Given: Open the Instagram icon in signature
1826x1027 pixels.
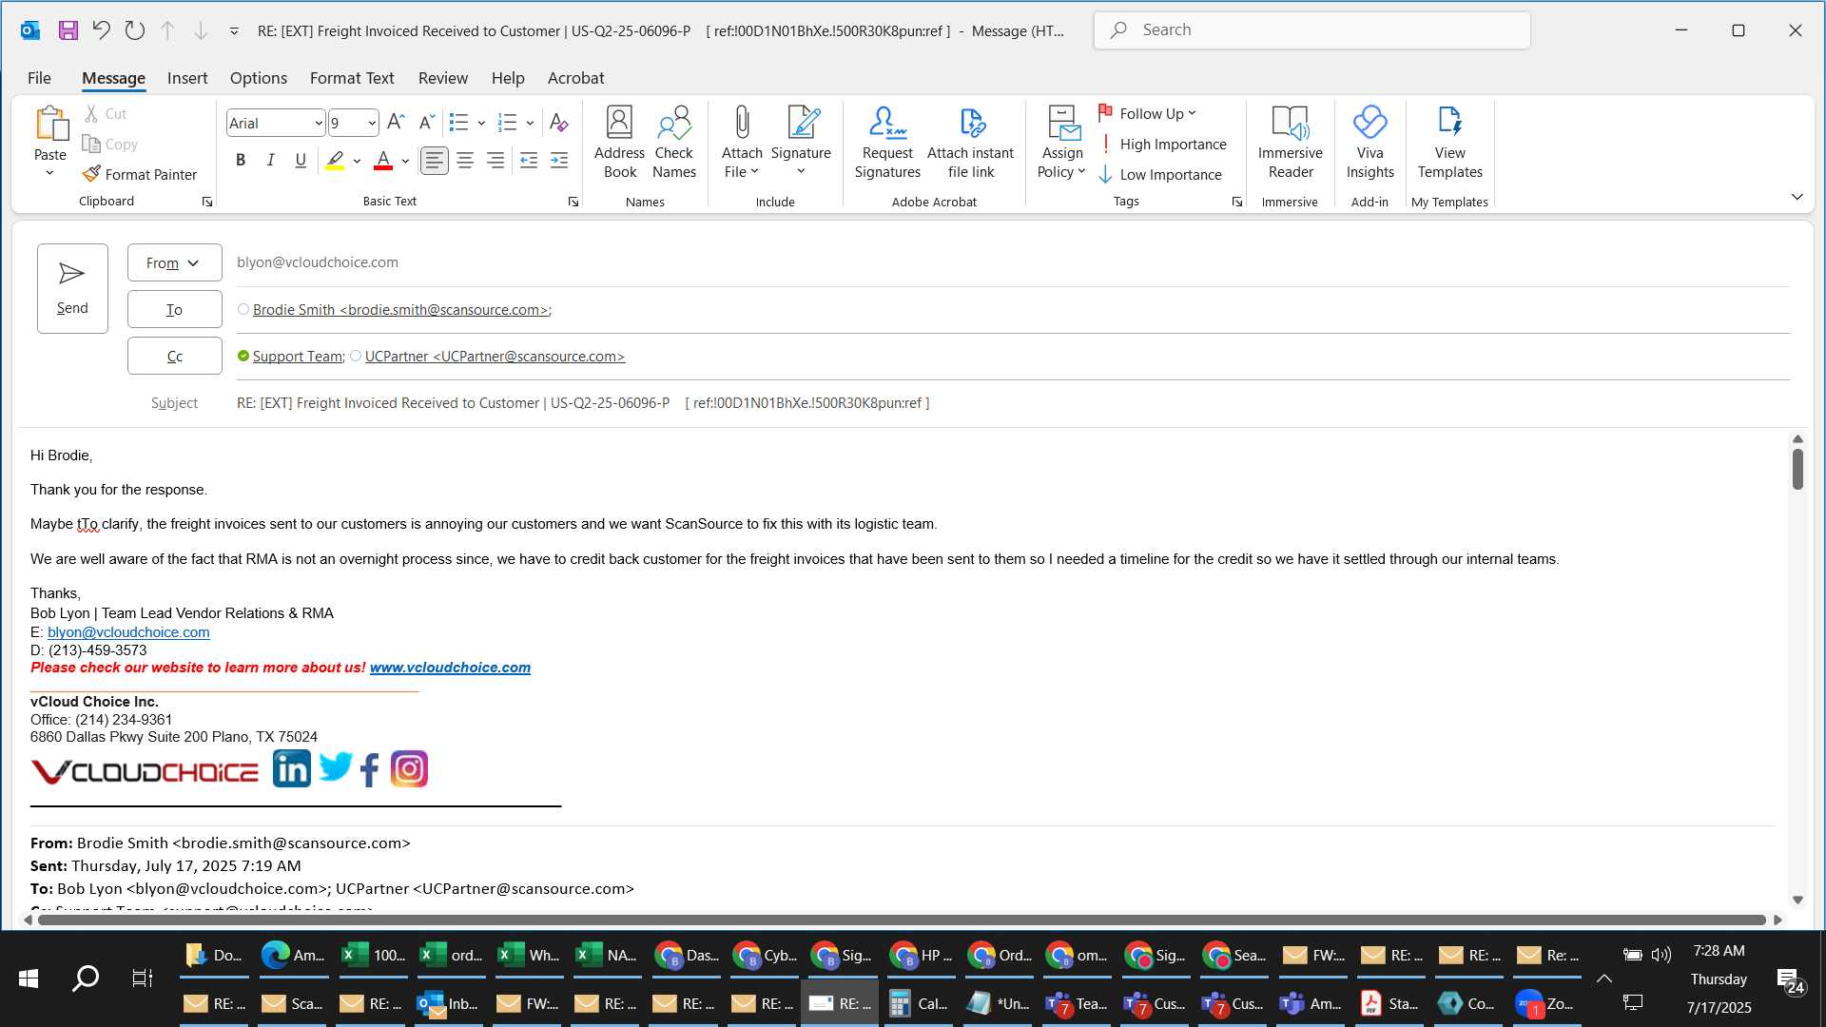Looking at the screenshot, I should [409, 769].
